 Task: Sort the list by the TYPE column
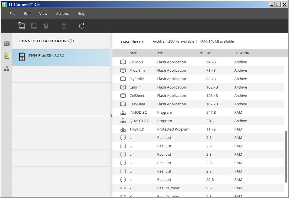click(x=161, y=53)
